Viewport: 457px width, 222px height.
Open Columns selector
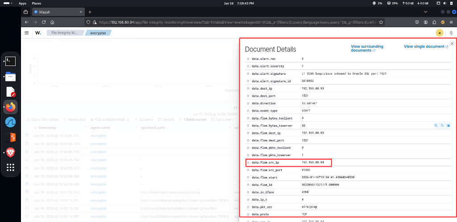click(x=144, y=119)
